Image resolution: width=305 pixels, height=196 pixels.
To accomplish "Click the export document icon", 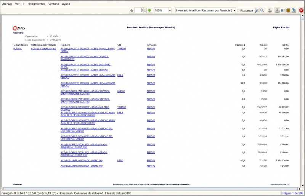I will click(x=294, y=11).
